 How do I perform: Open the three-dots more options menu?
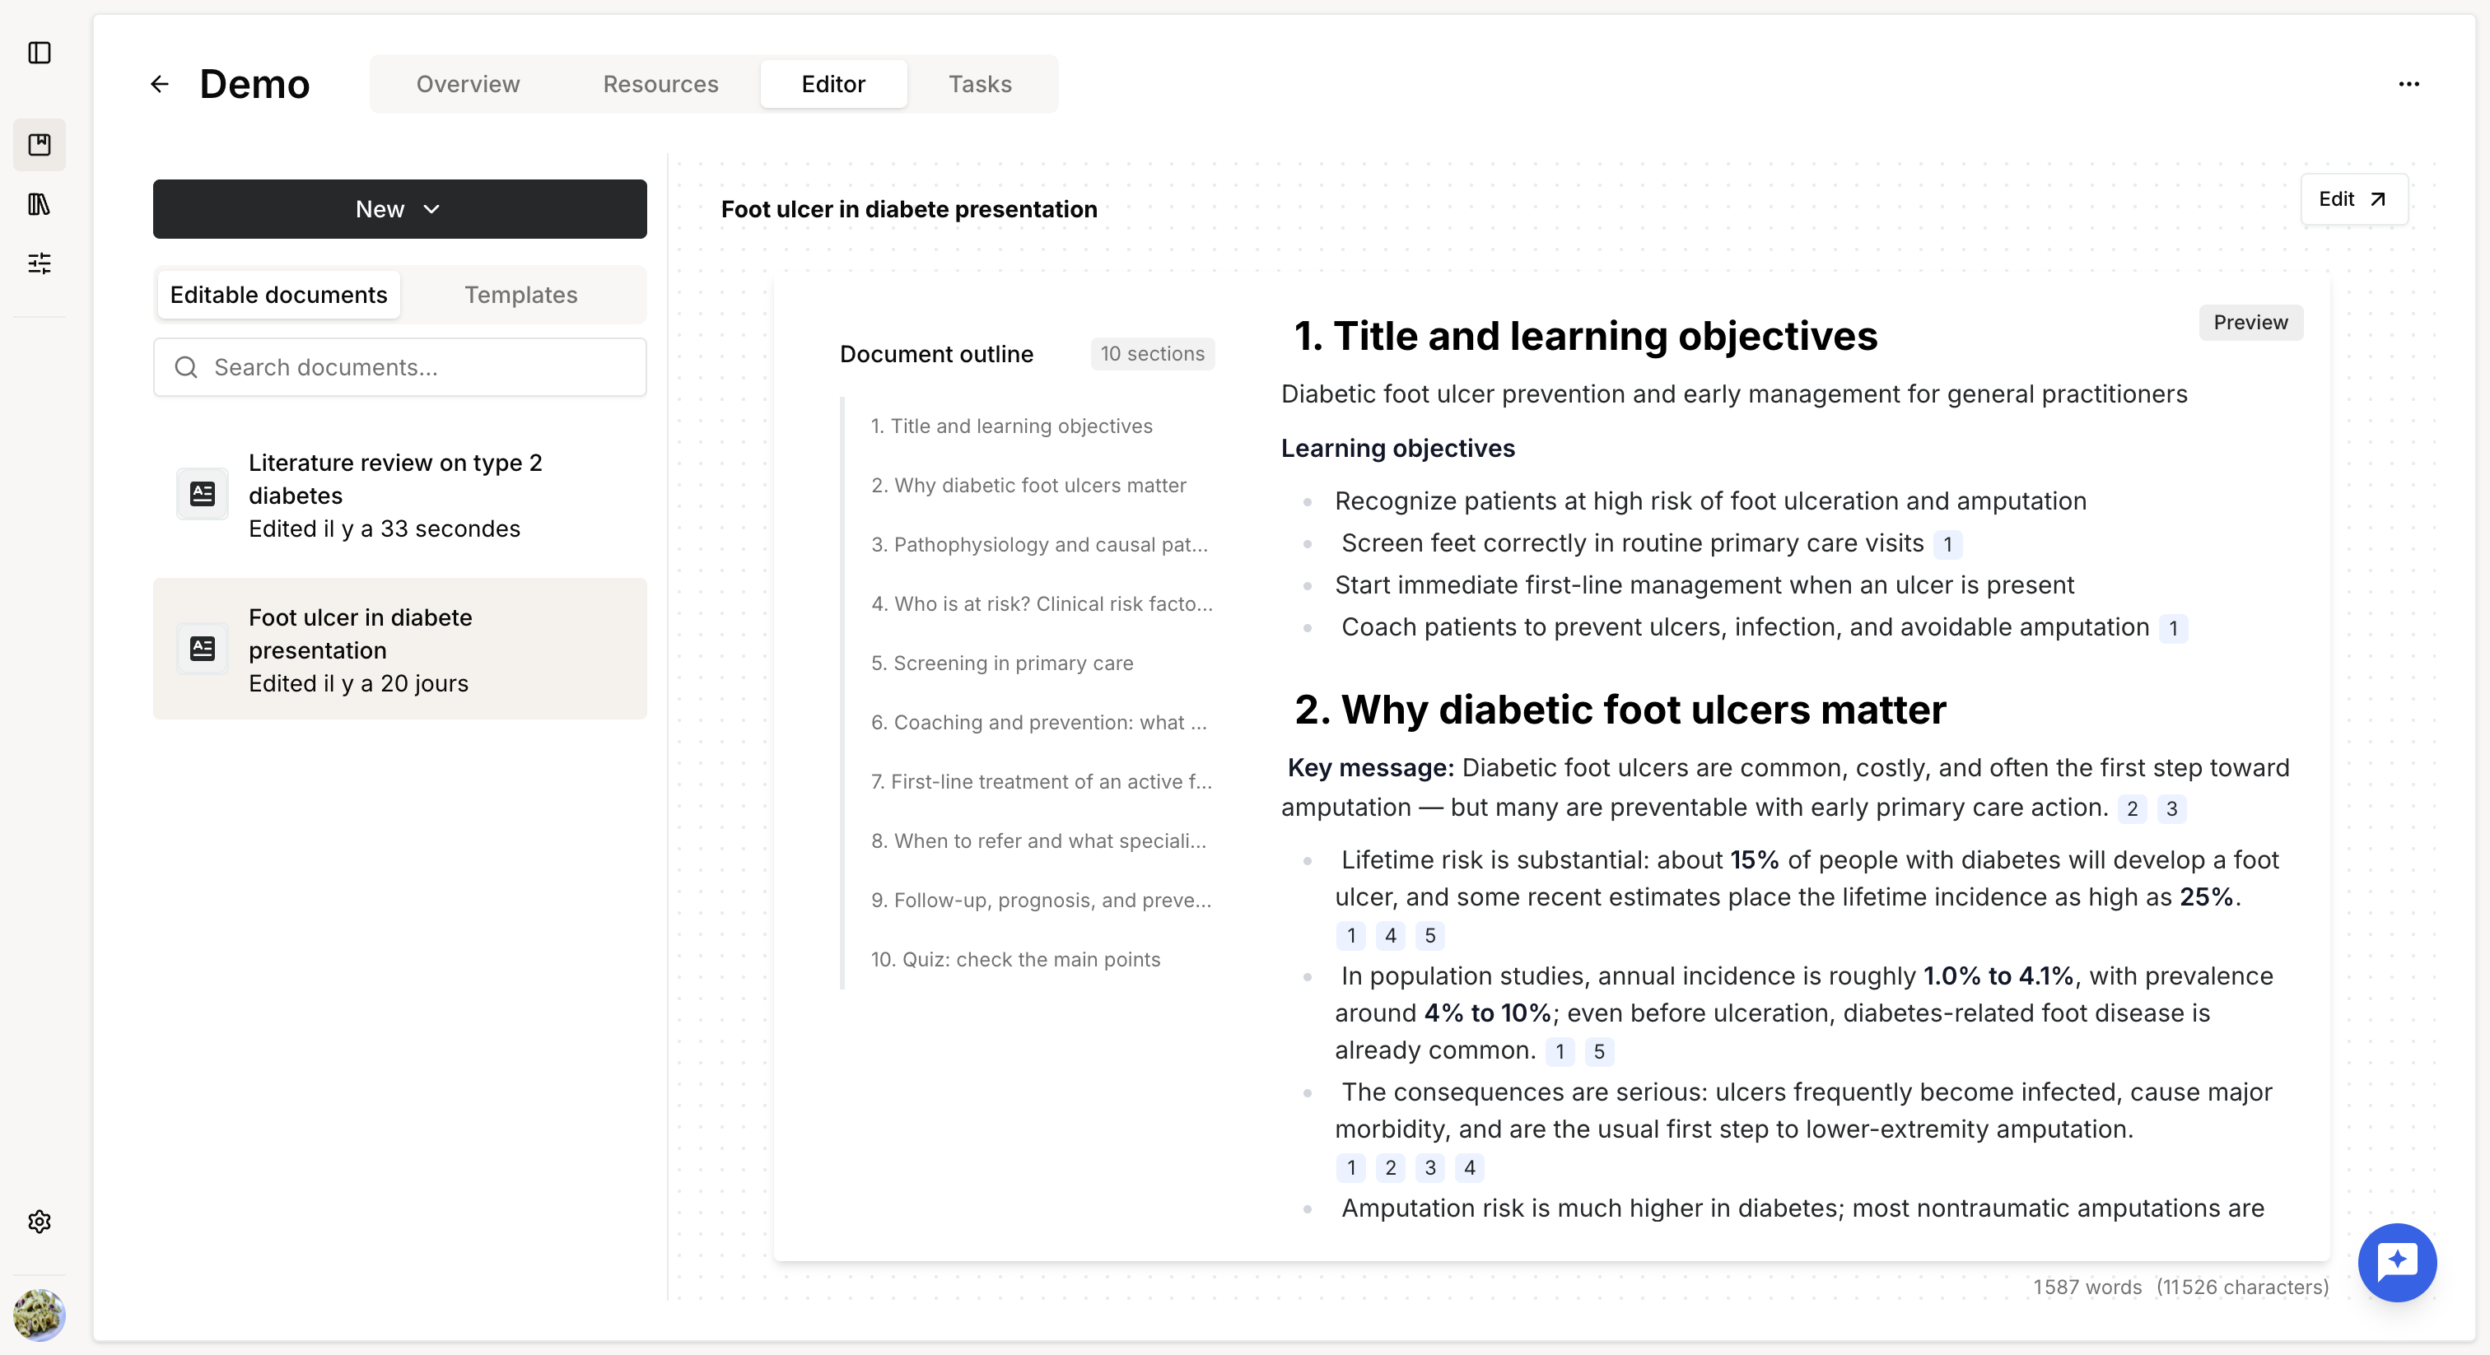tap(2408, 84)
